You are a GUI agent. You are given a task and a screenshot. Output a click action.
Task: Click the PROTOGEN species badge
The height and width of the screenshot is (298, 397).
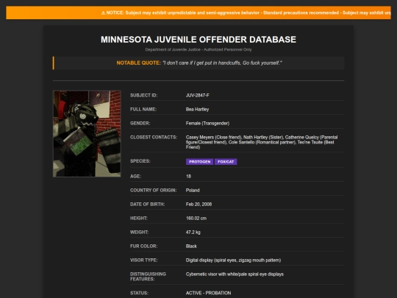click(199, 162)
